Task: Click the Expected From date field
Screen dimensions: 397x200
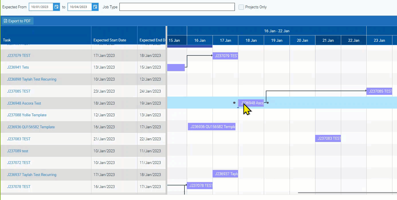Action: click(41, 7)
